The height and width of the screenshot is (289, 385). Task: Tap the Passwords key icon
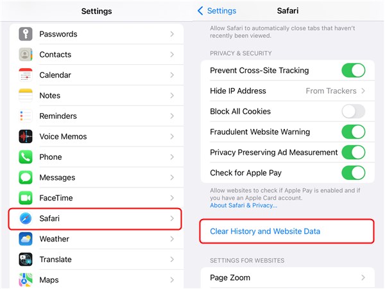point(26,34)
